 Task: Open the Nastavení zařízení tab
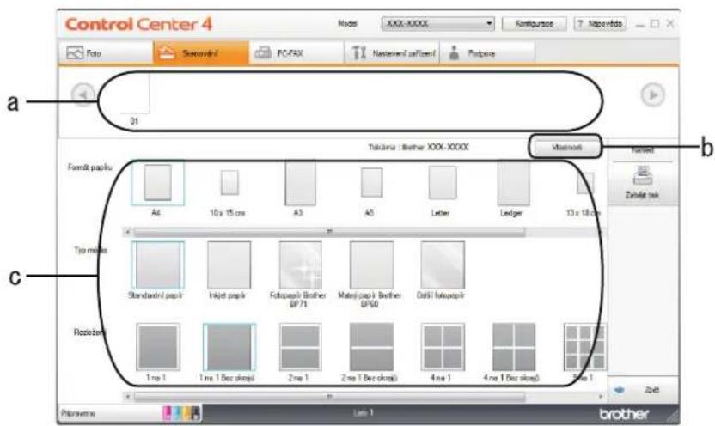coord(392,53)
